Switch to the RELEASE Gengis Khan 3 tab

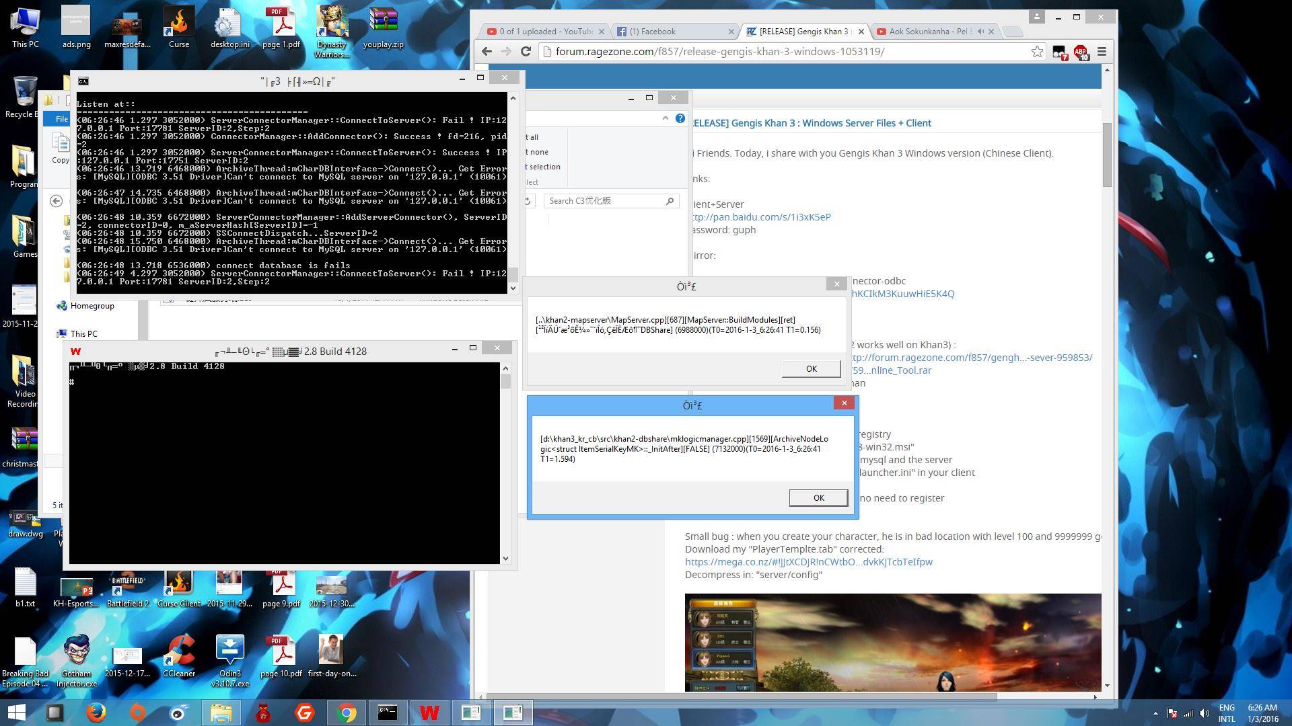tap(805, 31)
